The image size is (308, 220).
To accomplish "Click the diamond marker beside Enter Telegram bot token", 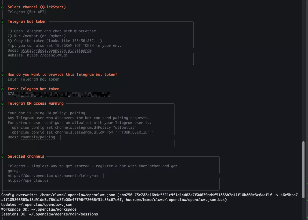I will pyautogui.click(x=2, y=89).
